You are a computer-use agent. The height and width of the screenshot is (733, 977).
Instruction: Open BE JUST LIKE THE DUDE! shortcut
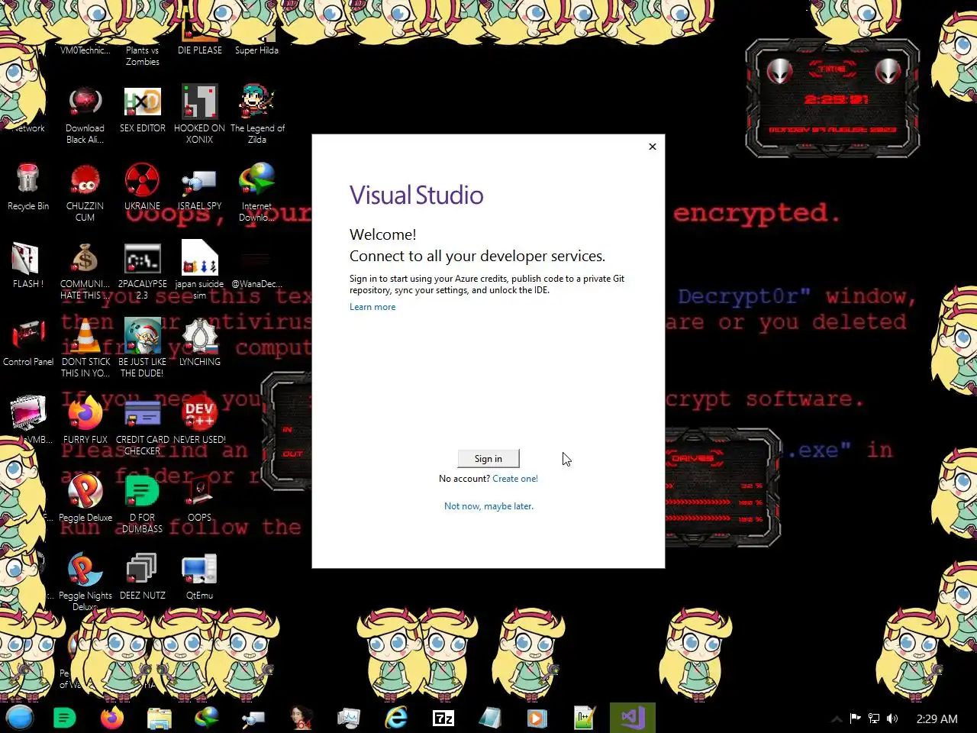coord(143,348)
